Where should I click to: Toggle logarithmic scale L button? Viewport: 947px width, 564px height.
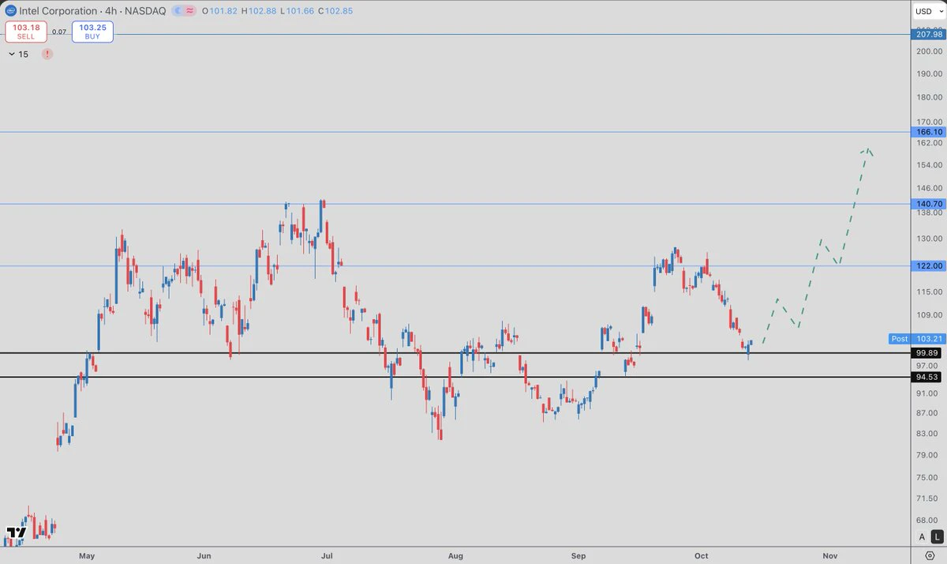937,537
